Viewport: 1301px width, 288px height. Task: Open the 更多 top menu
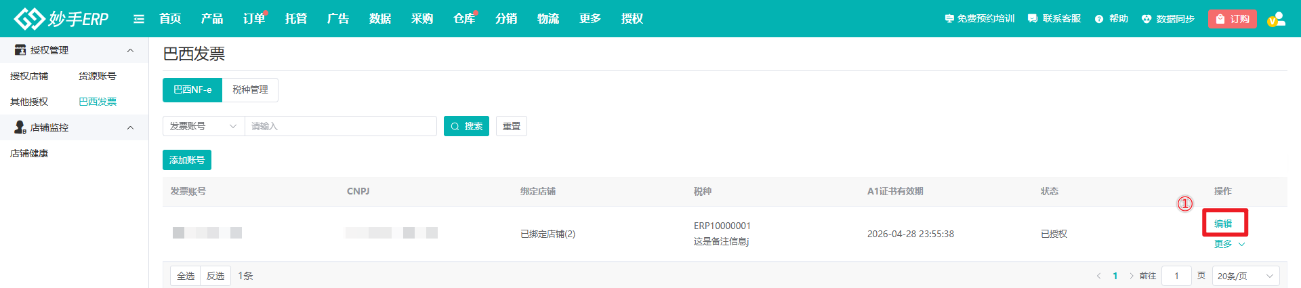(590, 19)
